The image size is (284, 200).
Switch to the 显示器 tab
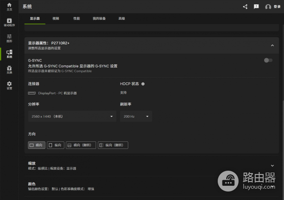pos(35,18)
